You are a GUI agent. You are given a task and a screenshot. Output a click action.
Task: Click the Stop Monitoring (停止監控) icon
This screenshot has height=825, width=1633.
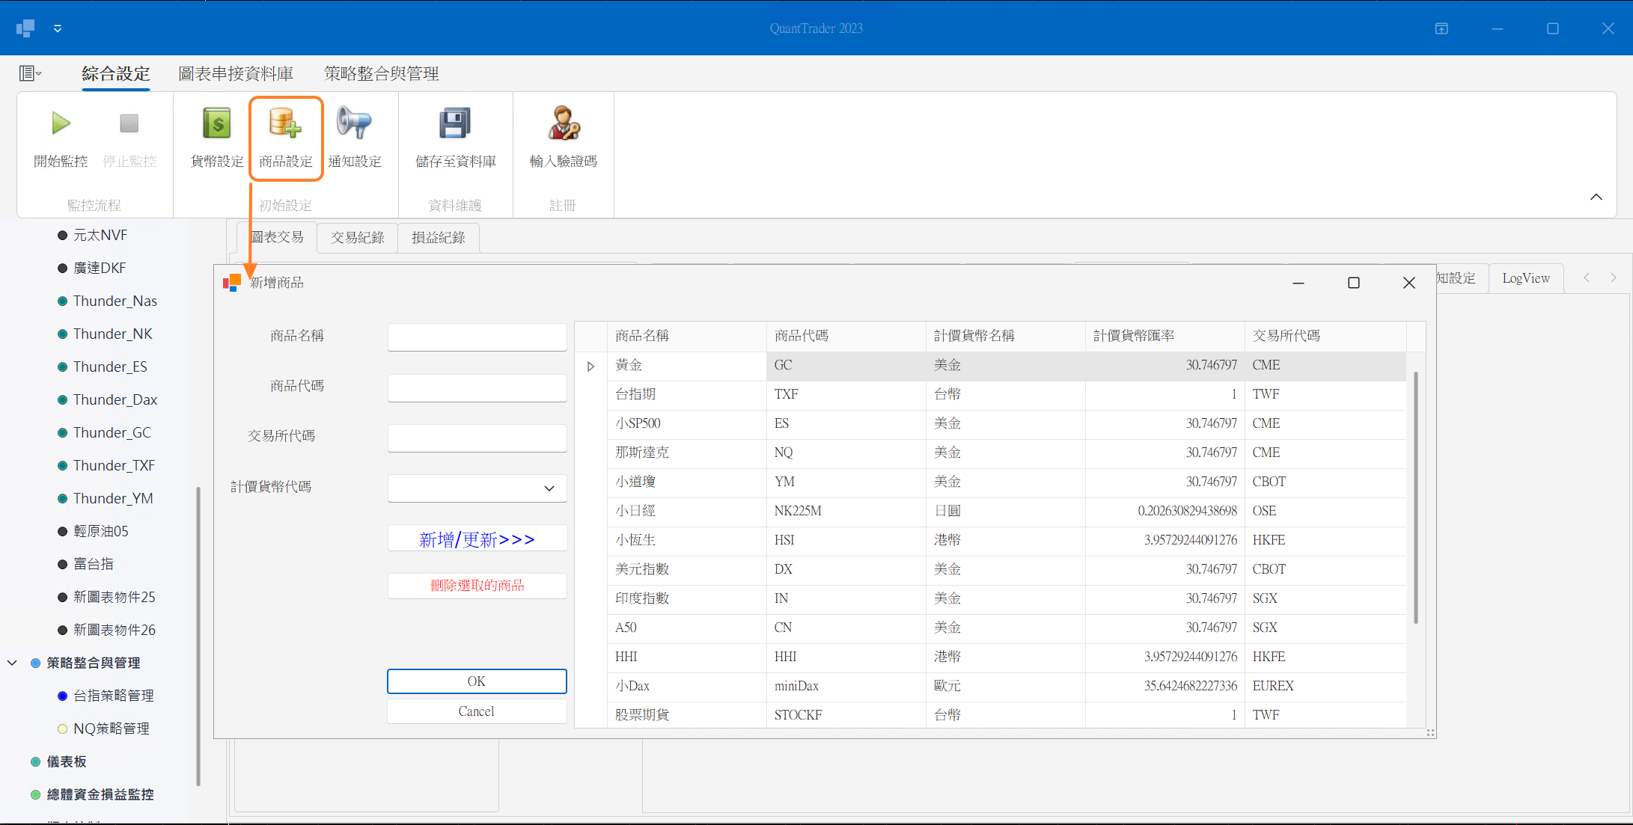[x=129, y=124]
